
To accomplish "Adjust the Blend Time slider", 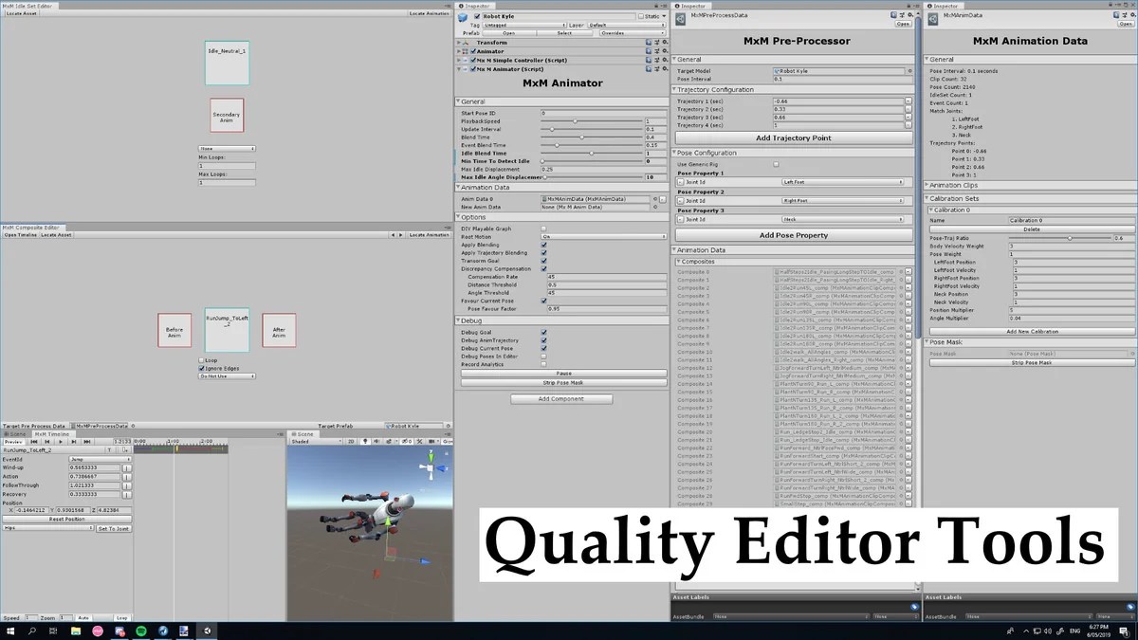I will [x=582, y=137].
